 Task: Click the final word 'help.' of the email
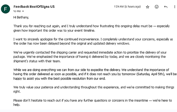point(17,105)
